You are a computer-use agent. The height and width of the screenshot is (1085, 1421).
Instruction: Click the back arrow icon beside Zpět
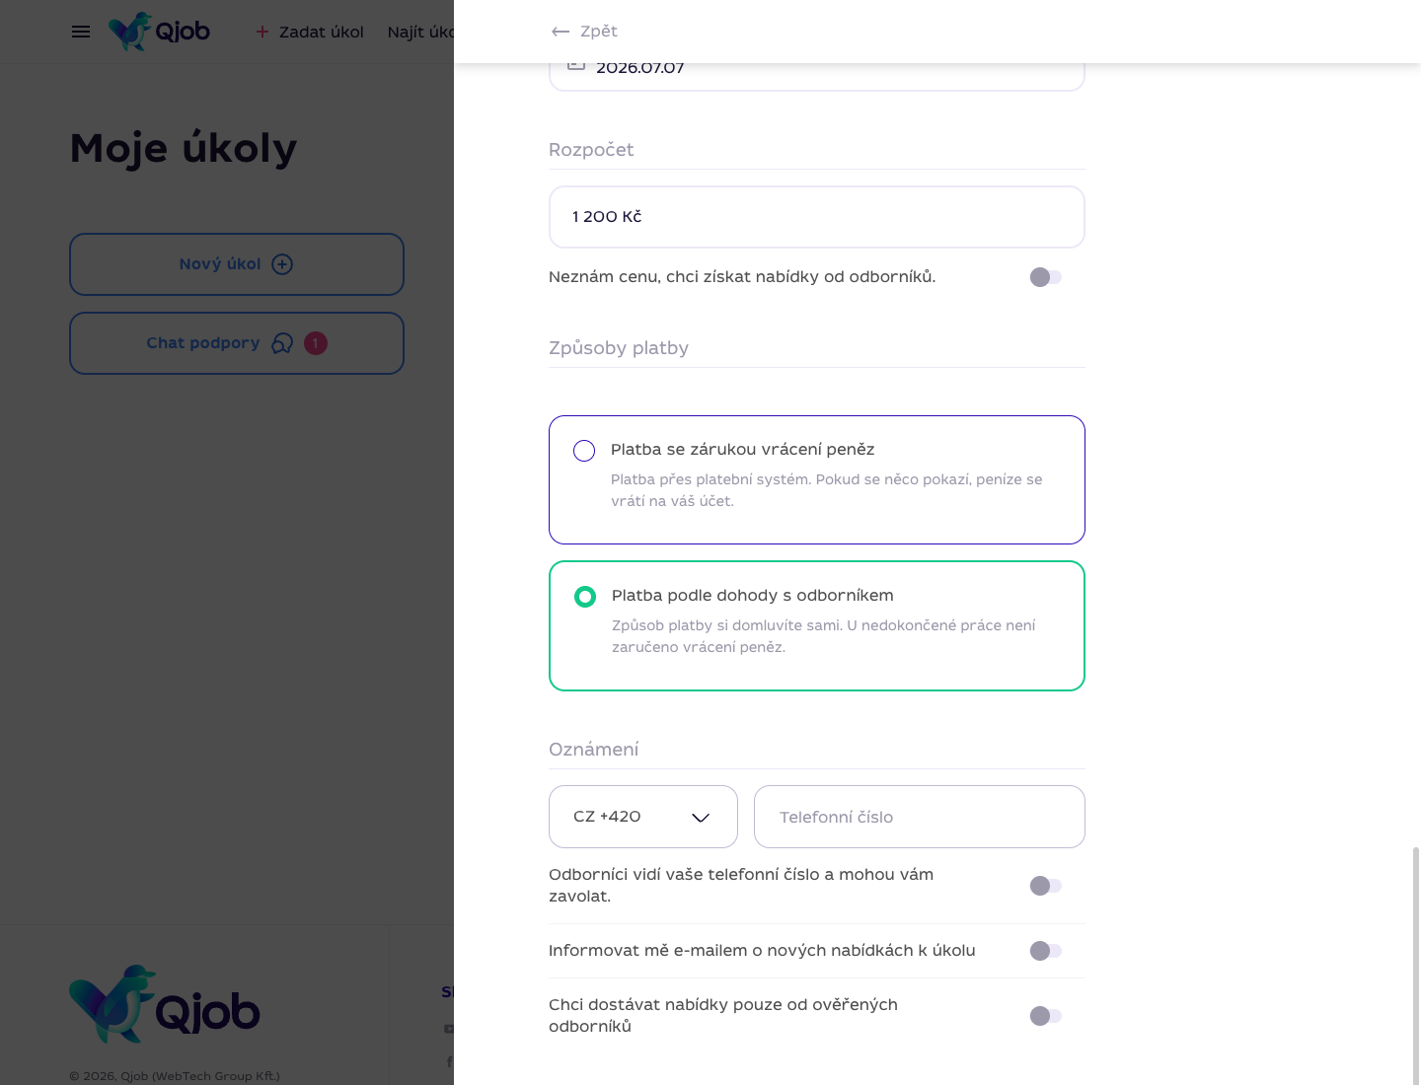561,32
